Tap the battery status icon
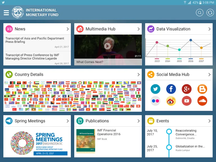 tap(201, 3)
